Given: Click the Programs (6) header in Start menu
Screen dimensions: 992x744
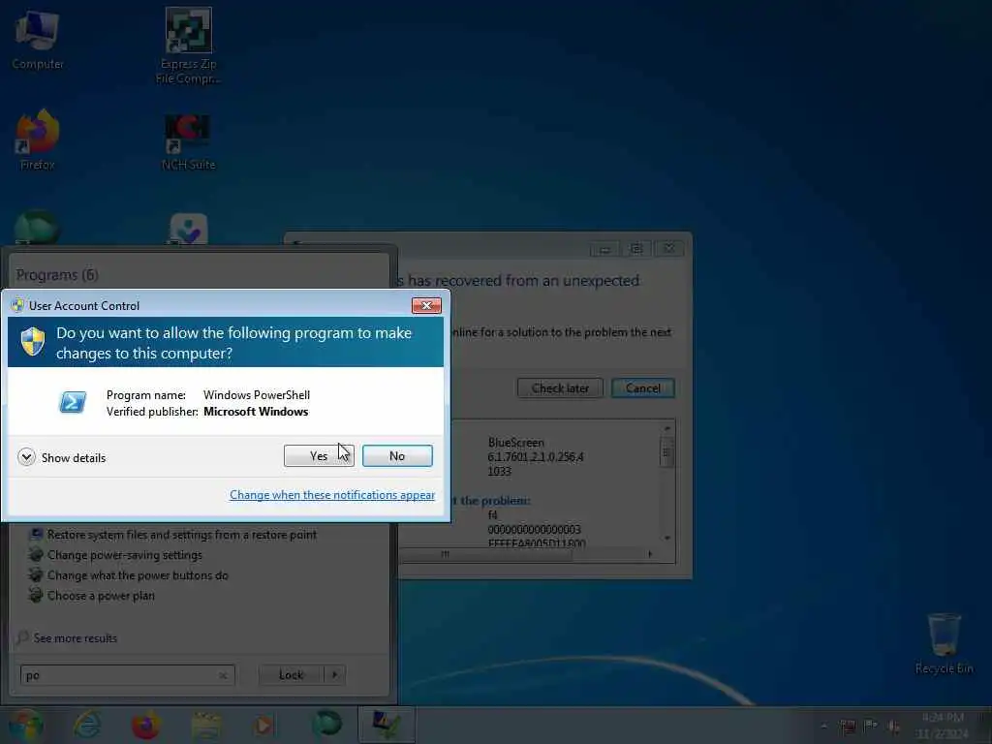Looking at the screenshot, I should pos(57,274).
